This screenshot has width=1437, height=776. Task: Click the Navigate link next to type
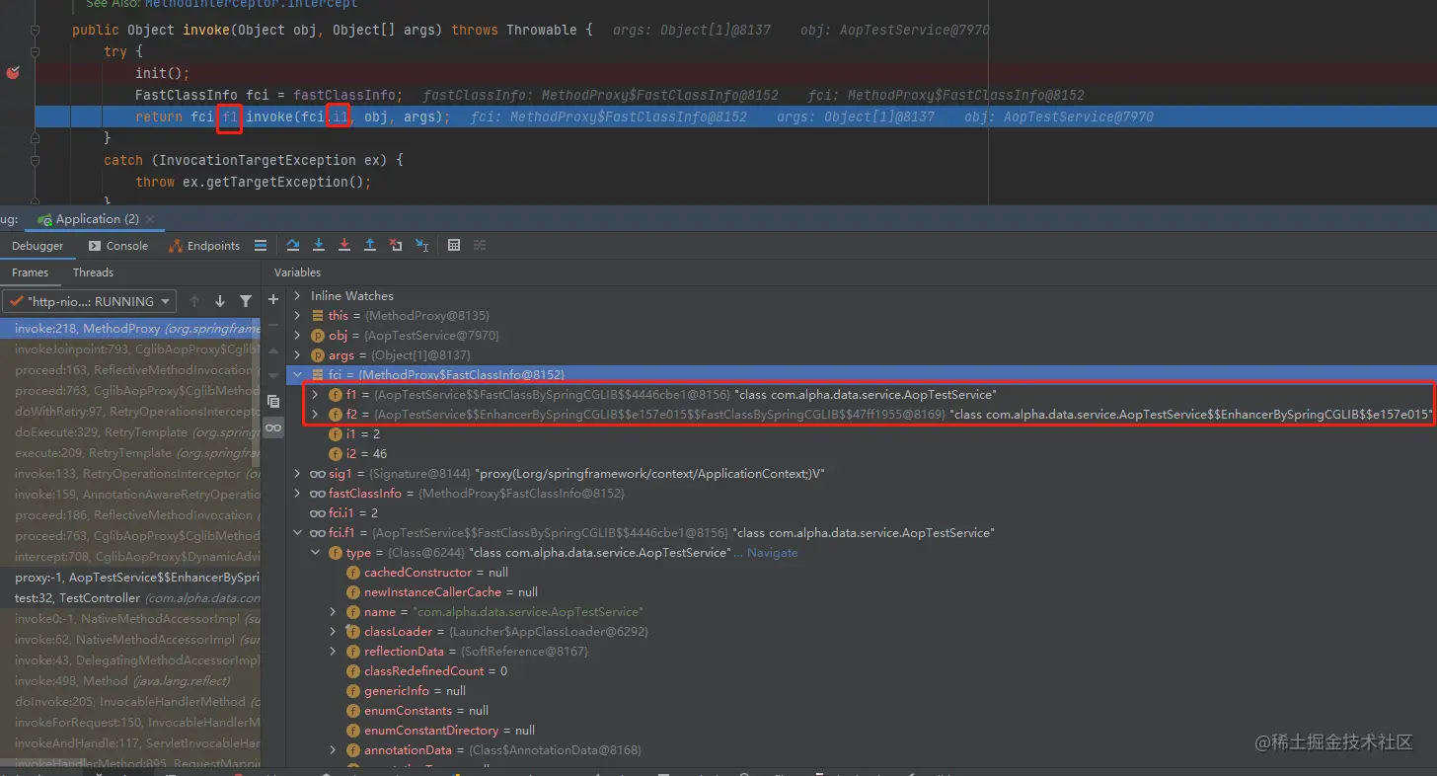pyautogui.click(x=772, y=553)
